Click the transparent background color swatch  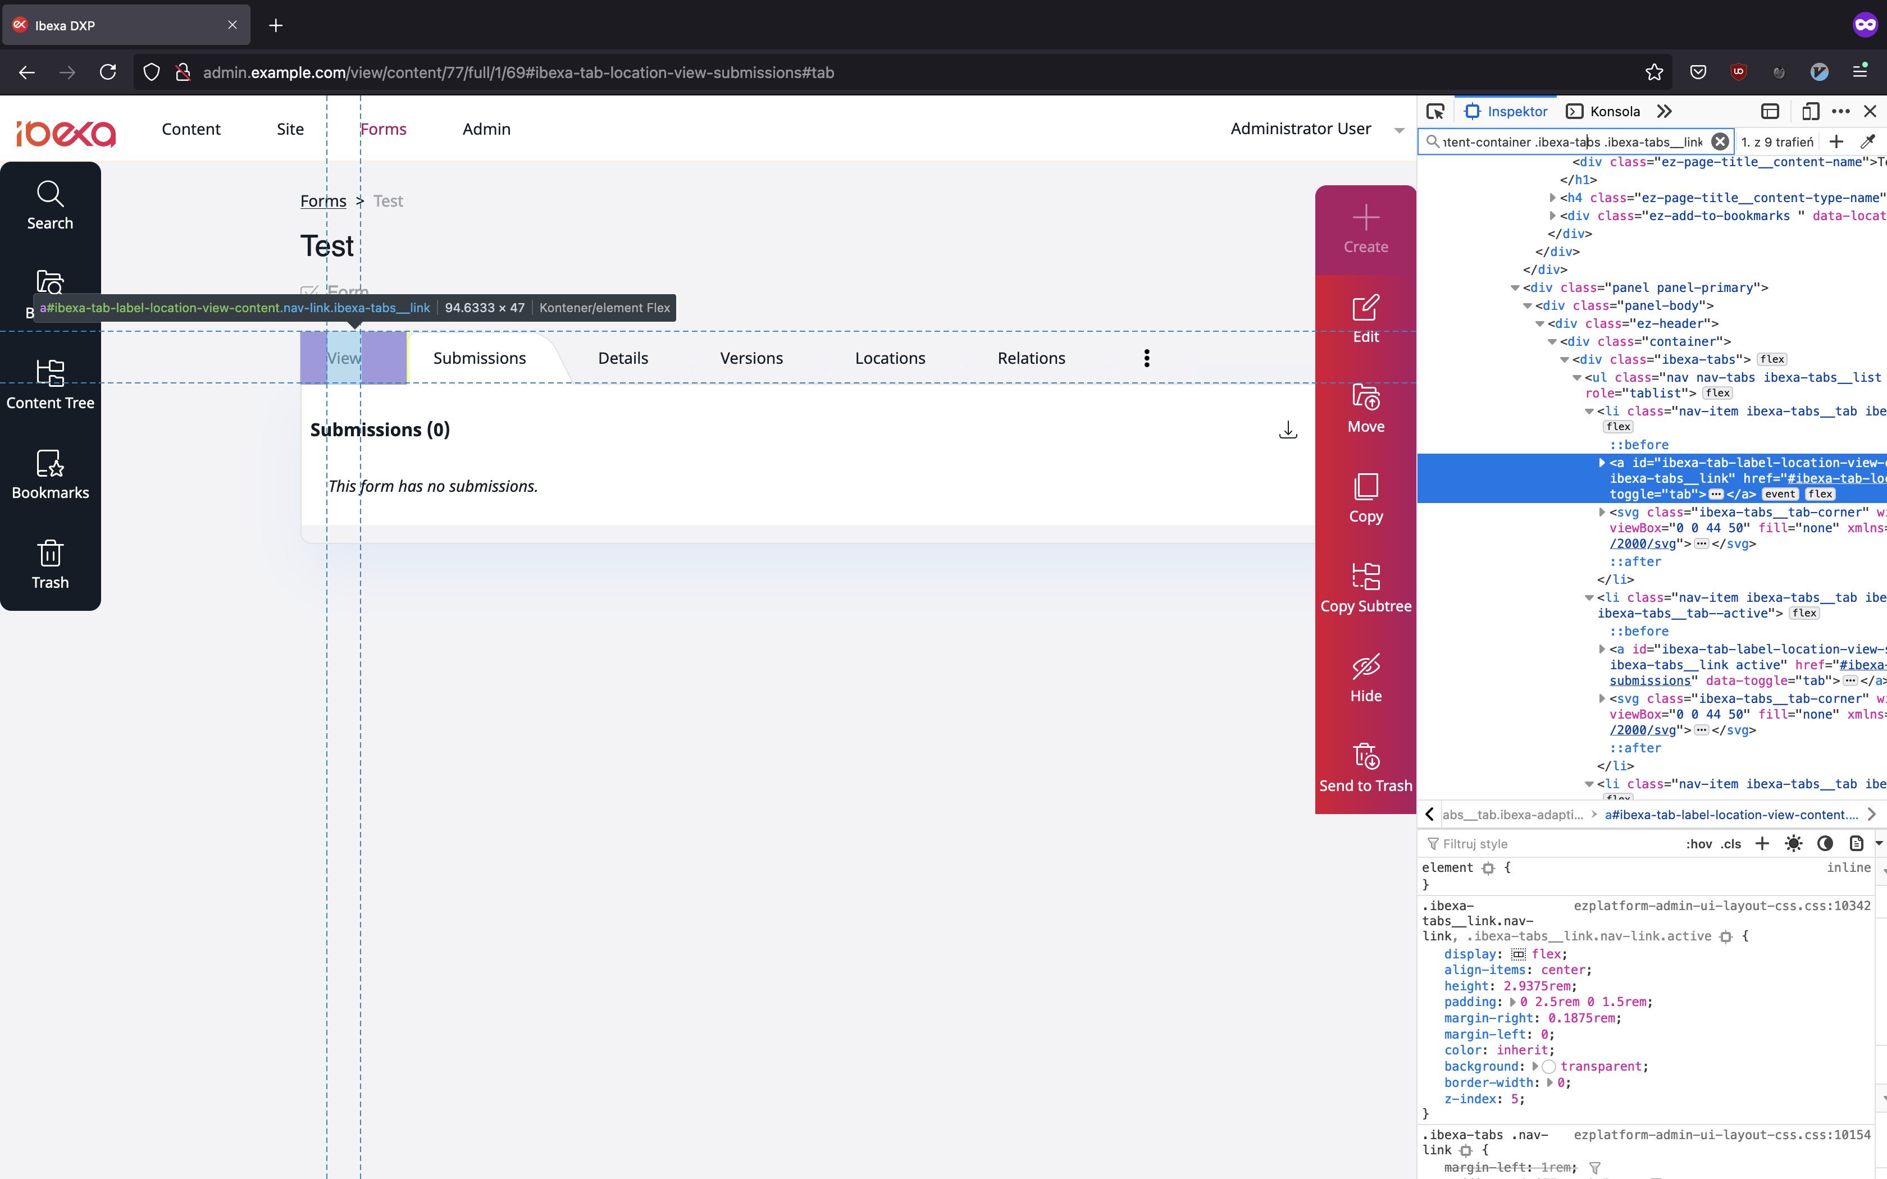click(1548, 1067)
